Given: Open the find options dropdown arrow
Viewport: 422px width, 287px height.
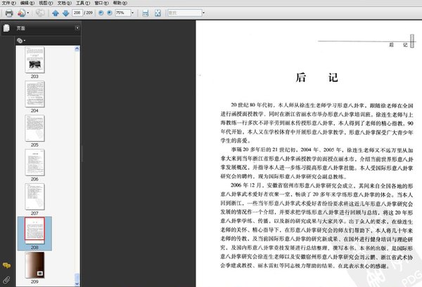Looking at the screenshot, I should click(x=203, y=13).
